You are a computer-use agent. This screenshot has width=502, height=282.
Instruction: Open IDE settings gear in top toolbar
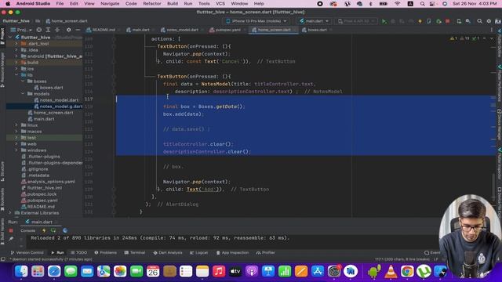(x=489, y=21)
